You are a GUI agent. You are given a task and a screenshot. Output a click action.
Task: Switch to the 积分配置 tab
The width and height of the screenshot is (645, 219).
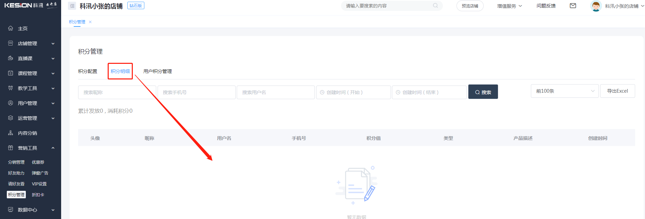[x=88, y=71]
